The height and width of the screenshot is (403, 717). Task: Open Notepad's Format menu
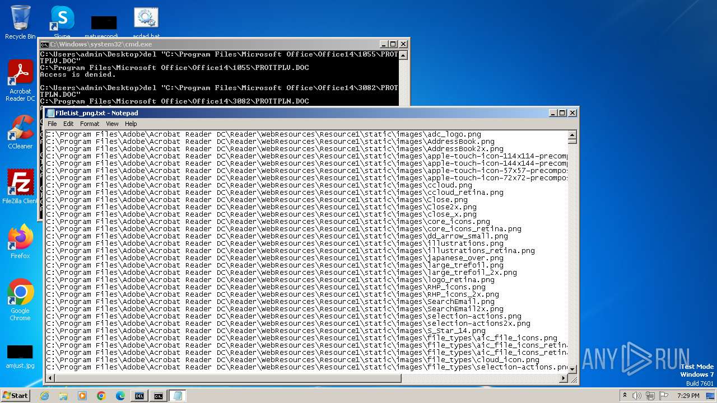click(90, 124)
